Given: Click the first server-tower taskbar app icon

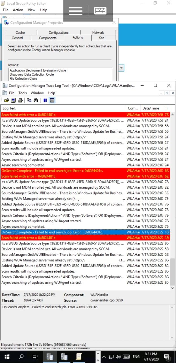Looking at the screenshot, I should pos(50,356).
